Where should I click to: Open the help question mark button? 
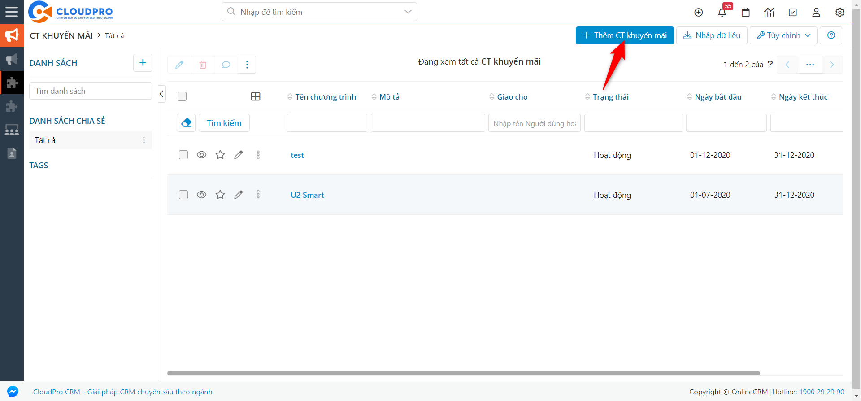(x=831, y=35)
